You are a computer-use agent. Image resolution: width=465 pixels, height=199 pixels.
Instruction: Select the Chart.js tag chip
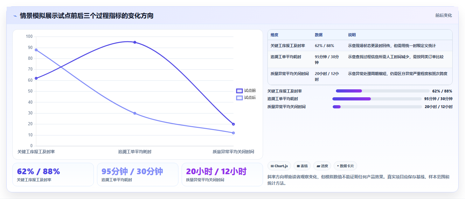[279, 166]
